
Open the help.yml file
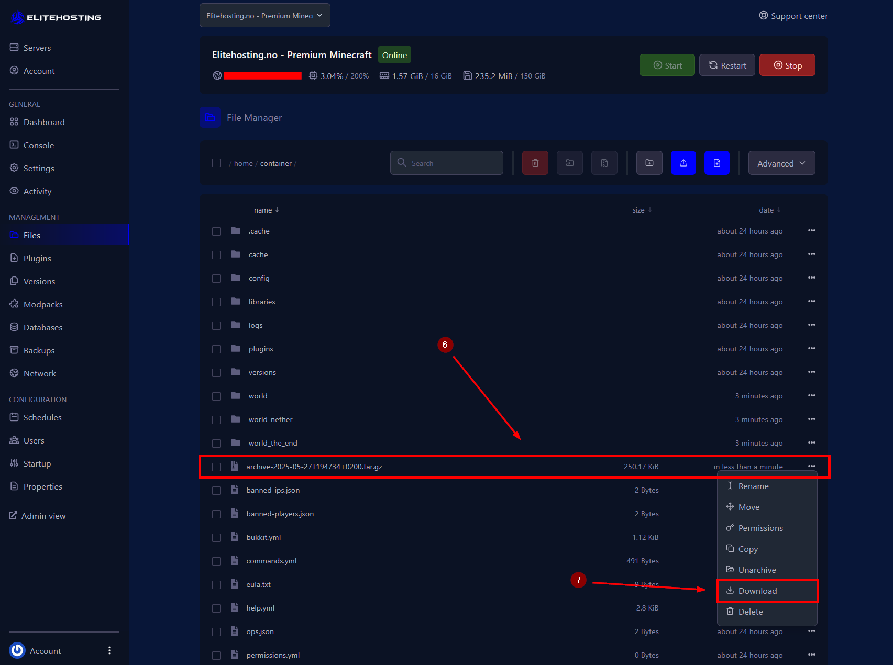260,608
